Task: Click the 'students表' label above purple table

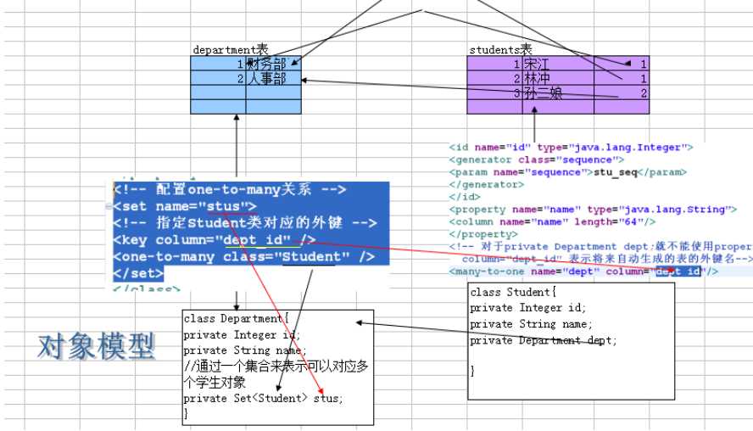Action: click(x=501, y=49)
